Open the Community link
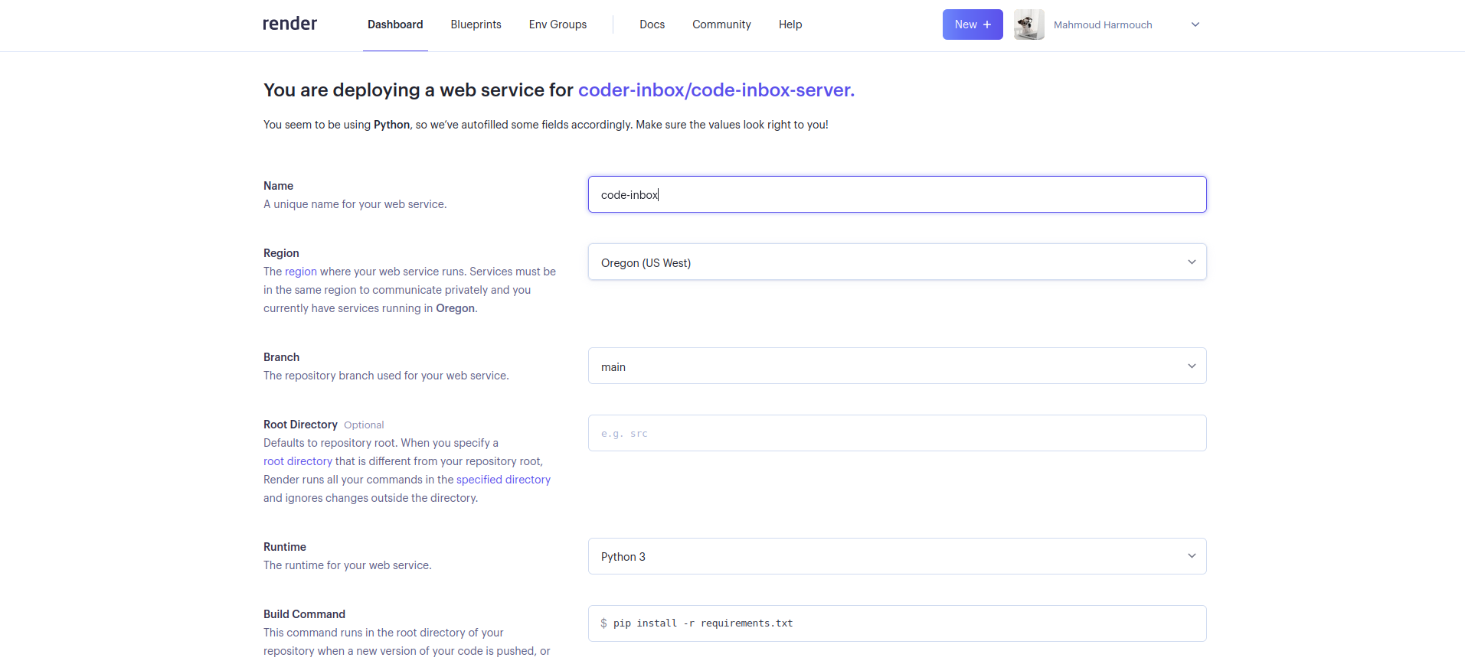 pyautogui.click(x=721, y=24)
